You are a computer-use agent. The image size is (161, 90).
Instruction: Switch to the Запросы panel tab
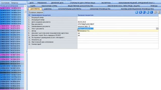pos(15,3)
